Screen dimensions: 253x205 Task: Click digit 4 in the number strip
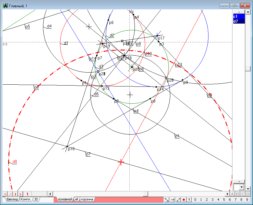click(x=218, y=200)
